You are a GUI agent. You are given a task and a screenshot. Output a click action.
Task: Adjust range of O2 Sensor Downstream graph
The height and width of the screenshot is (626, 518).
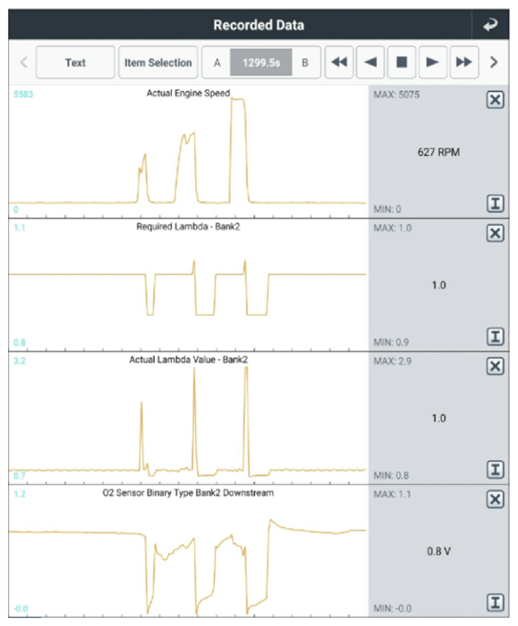495,602
